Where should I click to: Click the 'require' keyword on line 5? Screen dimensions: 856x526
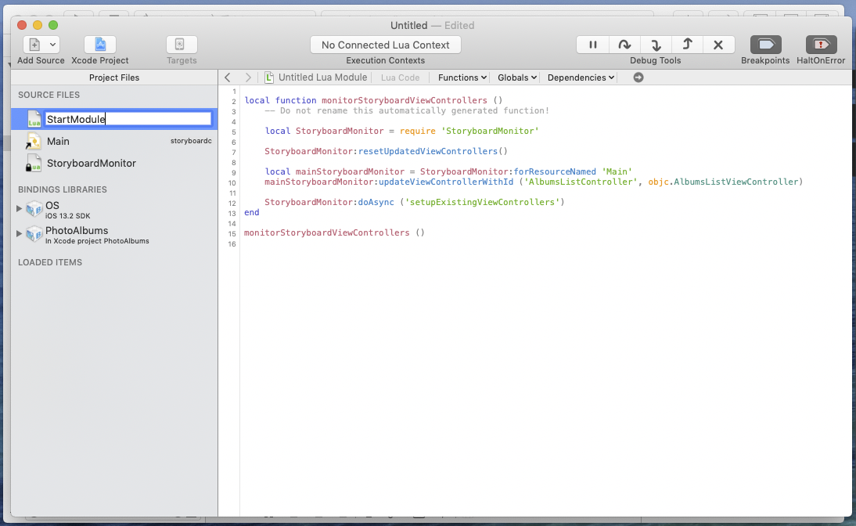click(x=418, y=131)
